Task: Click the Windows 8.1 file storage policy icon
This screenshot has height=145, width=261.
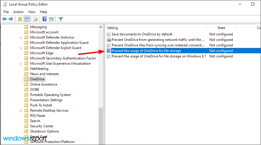Action: tap(109, 56)
